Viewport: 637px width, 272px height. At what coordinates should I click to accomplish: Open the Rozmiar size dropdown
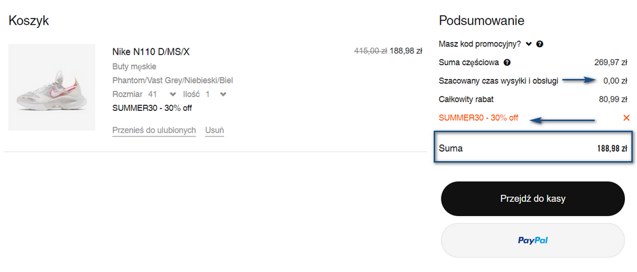[x=173, y=94]
